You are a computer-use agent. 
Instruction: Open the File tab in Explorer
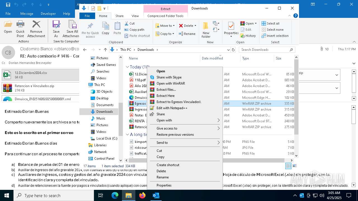click(87, 16)
